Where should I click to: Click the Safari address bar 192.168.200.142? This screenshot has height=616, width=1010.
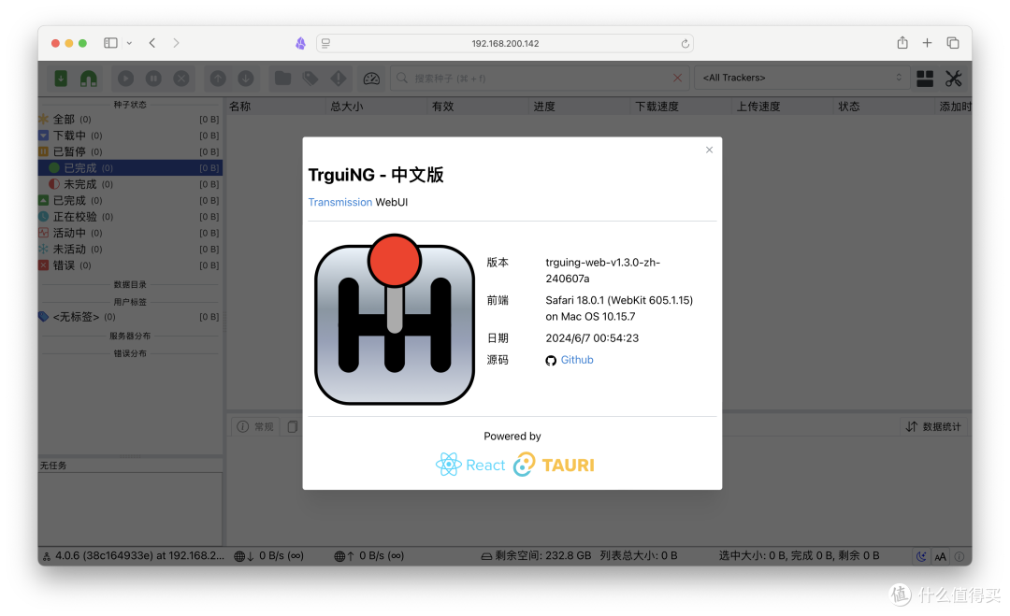(x=505, y=43)
